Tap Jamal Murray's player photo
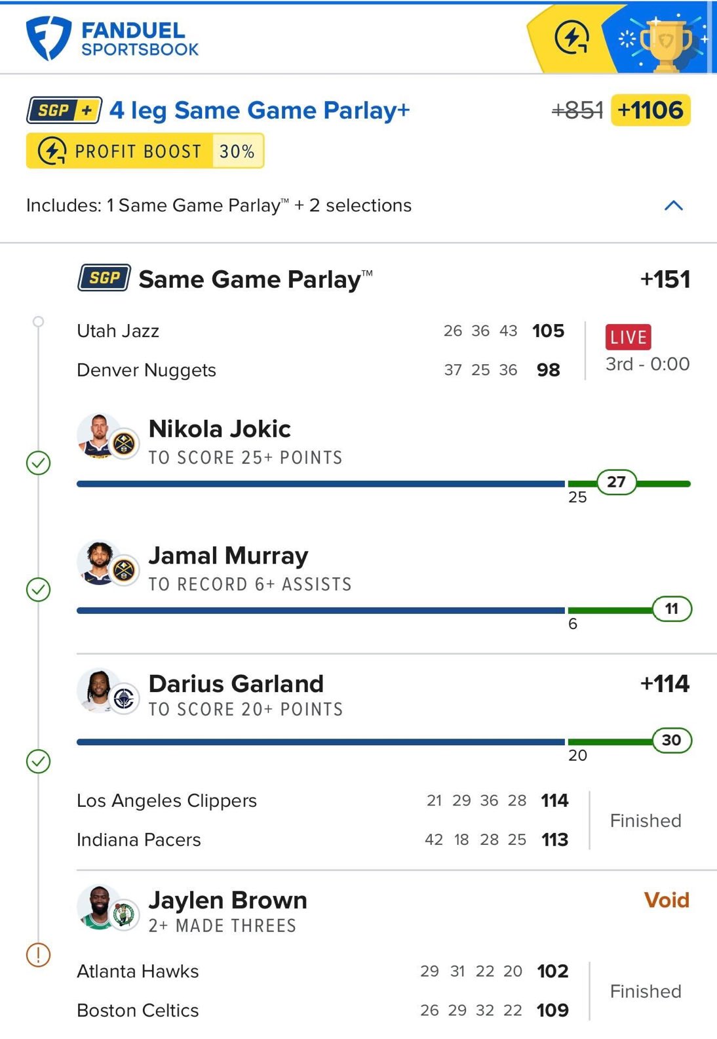717x1039 pixels. 99,562
